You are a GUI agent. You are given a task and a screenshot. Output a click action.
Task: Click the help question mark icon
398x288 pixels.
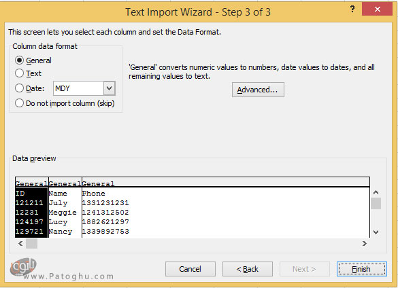[352, 9]
